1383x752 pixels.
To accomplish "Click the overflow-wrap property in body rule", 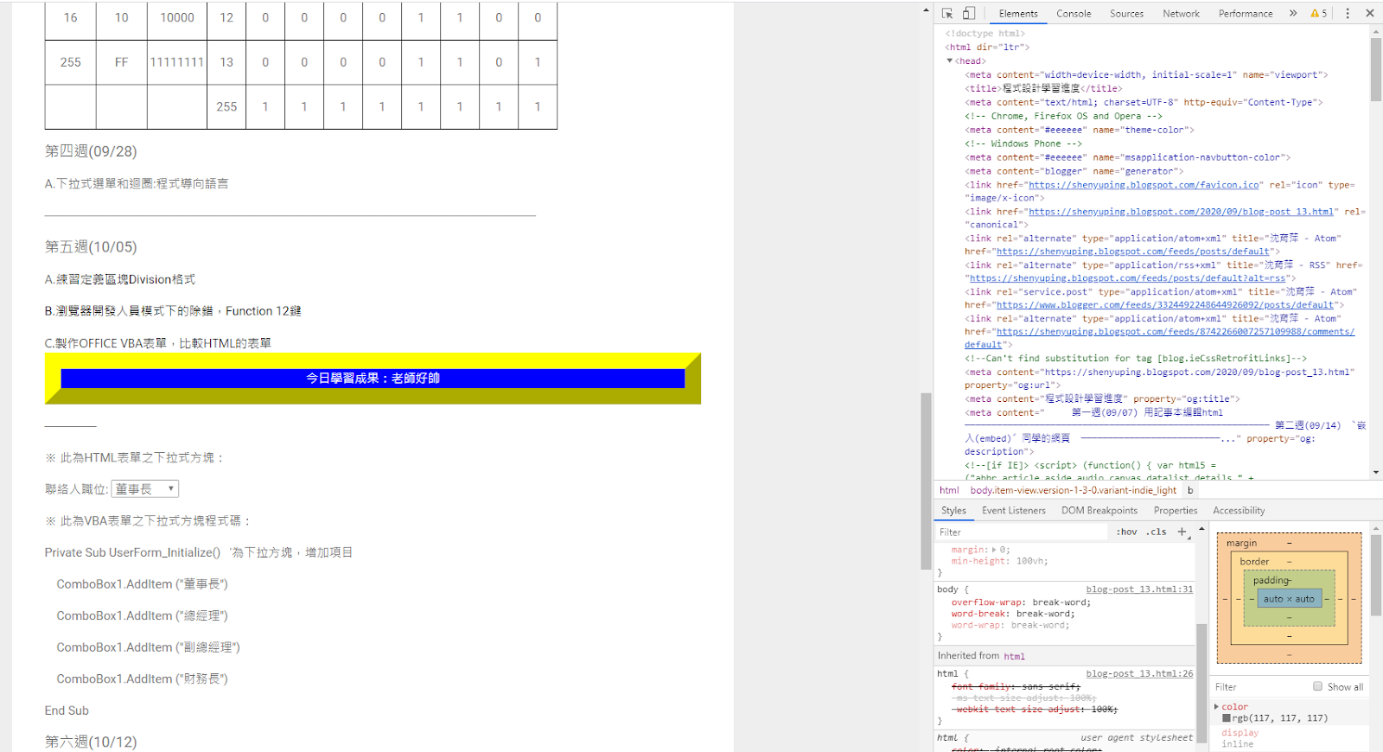I will 989,602.
